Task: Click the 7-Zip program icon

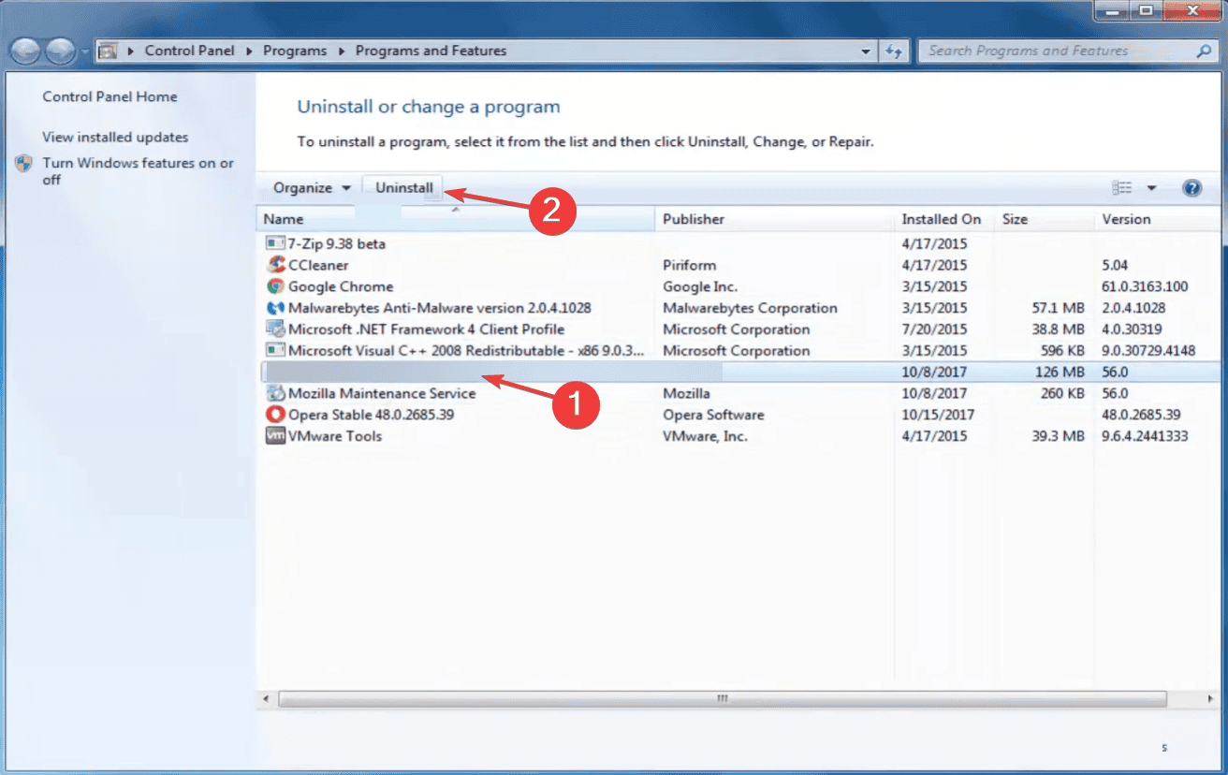Action: tap(275, 243)
